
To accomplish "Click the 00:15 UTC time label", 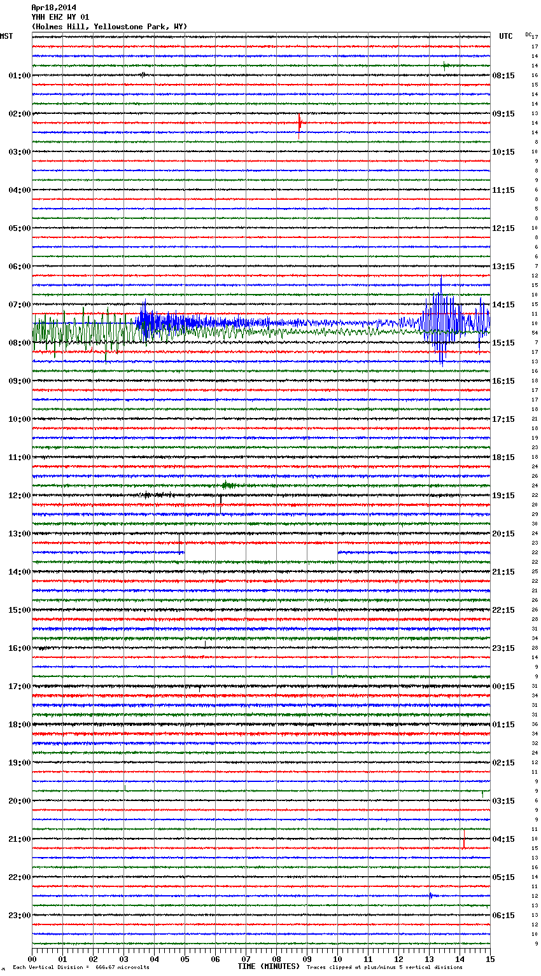I will [503, 687].
